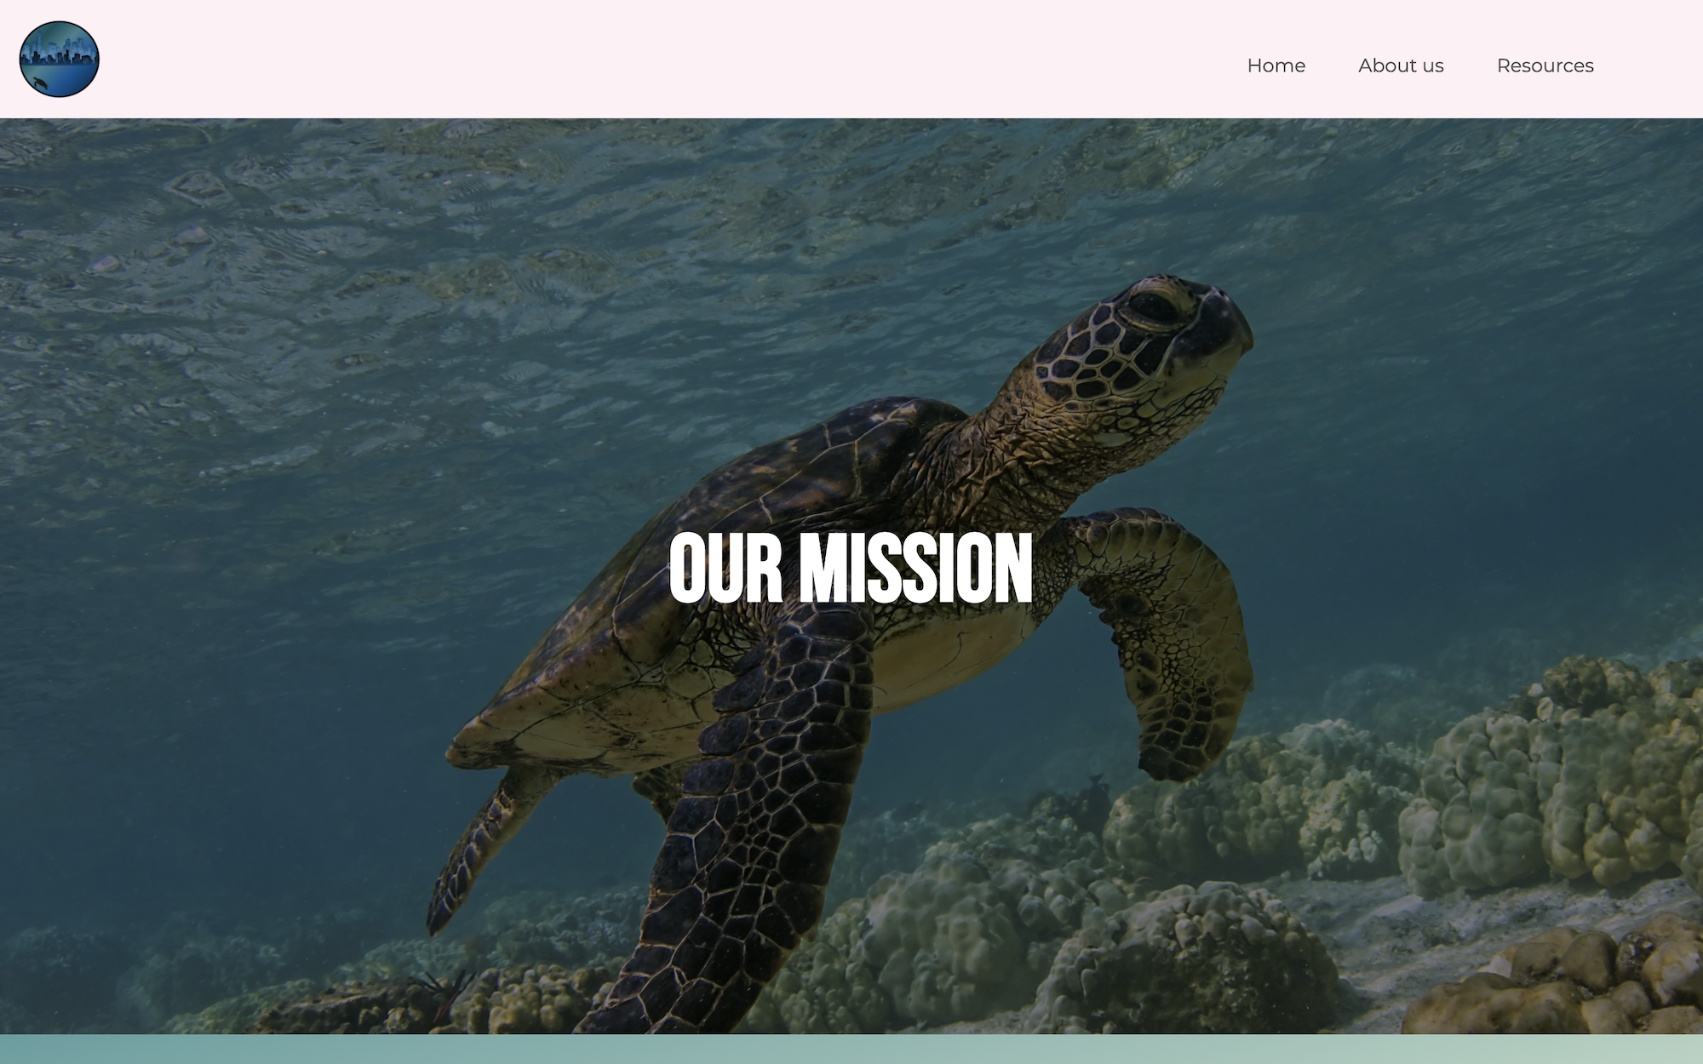Click the circular city skyline logo
Viewport: 1703px width, 1064px height.
click(60, 60)
